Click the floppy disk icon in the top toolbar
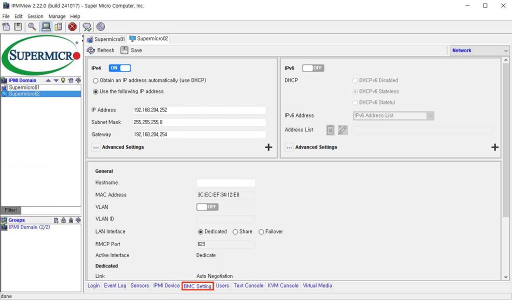 (x=18, y=27)
